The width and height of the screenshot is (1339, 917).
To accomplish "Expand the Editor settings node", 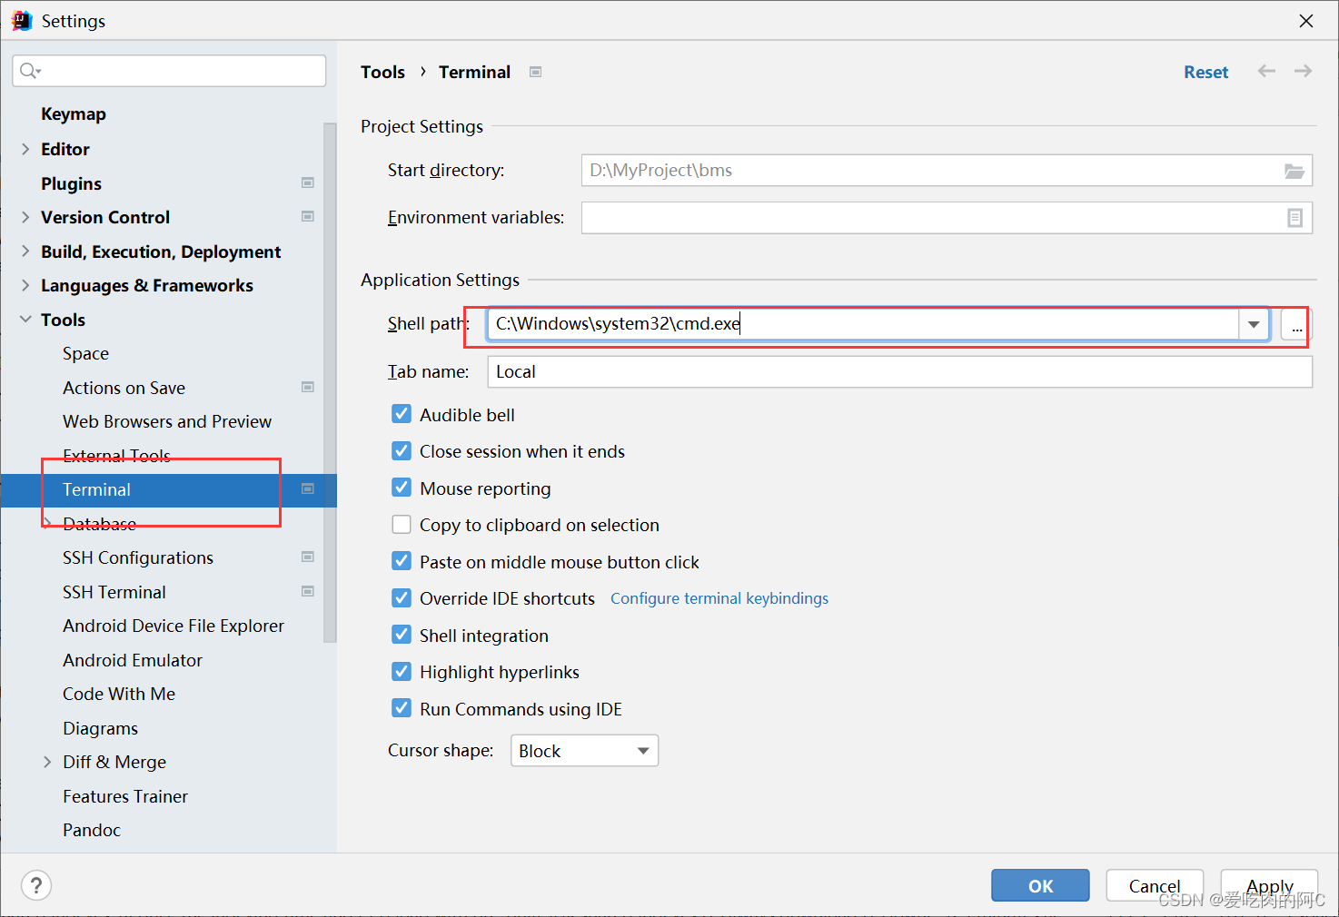I will [25, 149].
